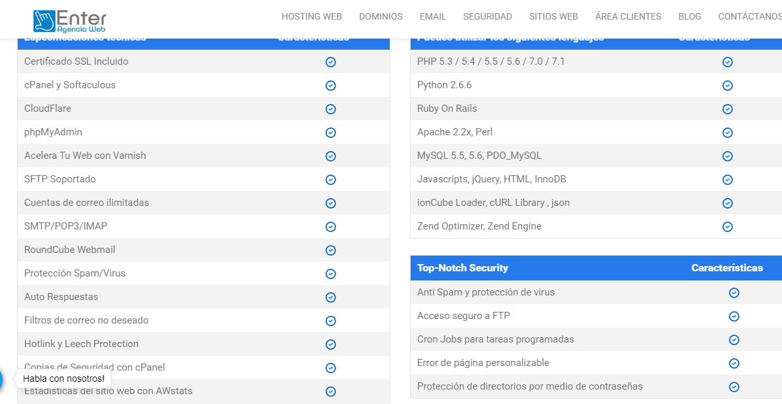Click the check icon for Cron Jobs row
Viewport: 782px width, 404px height.
tap(734, 340)
